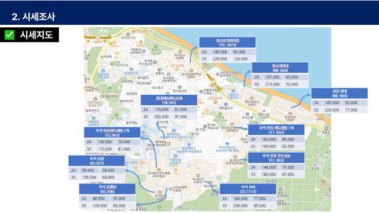
Task: Click the 2. 시세조사 slide title
Action: [34, 17]
